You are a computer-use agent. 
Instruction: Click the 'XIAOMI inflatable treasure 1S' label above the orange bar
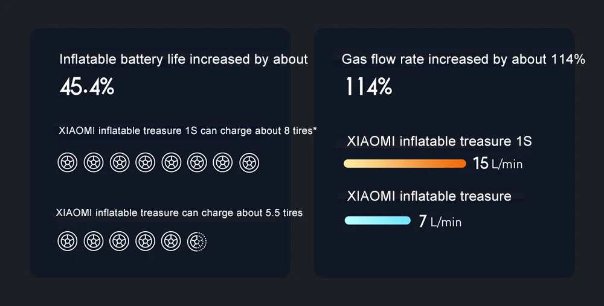(439, 141)
